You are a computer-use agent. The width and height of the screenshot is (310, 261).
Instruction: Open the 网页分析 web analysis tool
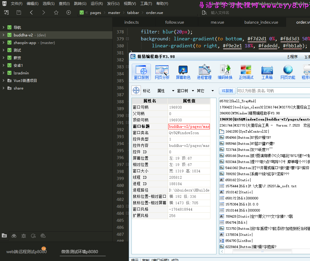click(162, 72)
